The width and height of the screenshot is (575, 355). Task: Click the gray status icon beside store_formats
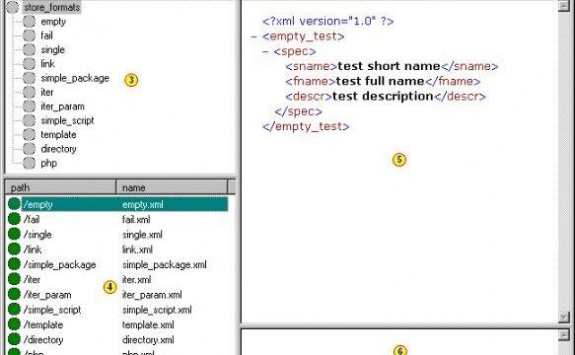pos(12,7)
